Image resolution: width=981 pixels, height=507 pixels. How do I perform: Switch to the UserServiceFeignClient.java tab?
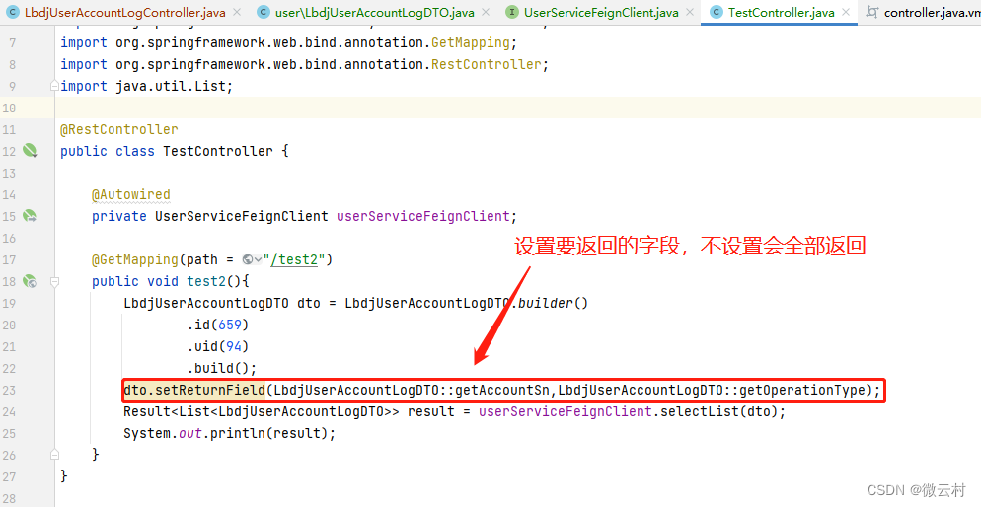pos(601,13)
